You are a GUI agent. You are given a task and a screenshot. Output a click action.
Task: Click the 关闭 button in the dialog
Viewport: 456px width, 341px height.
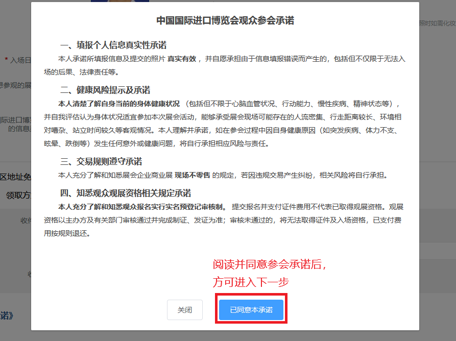(x=185, y=310)
